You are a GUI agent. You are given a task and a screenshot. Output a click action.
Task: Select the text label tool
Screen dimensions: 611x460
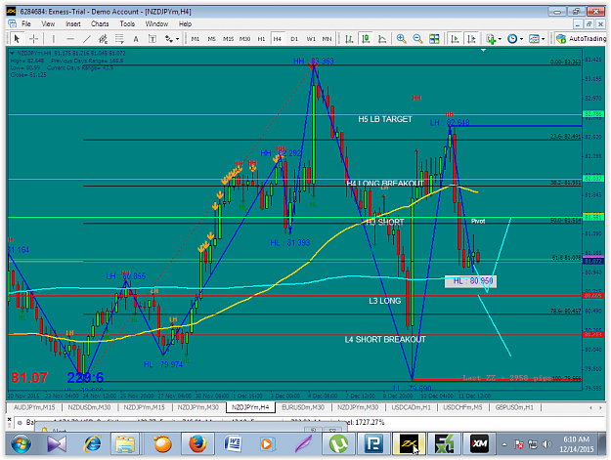pyautogui.click(x=153, y=38)
